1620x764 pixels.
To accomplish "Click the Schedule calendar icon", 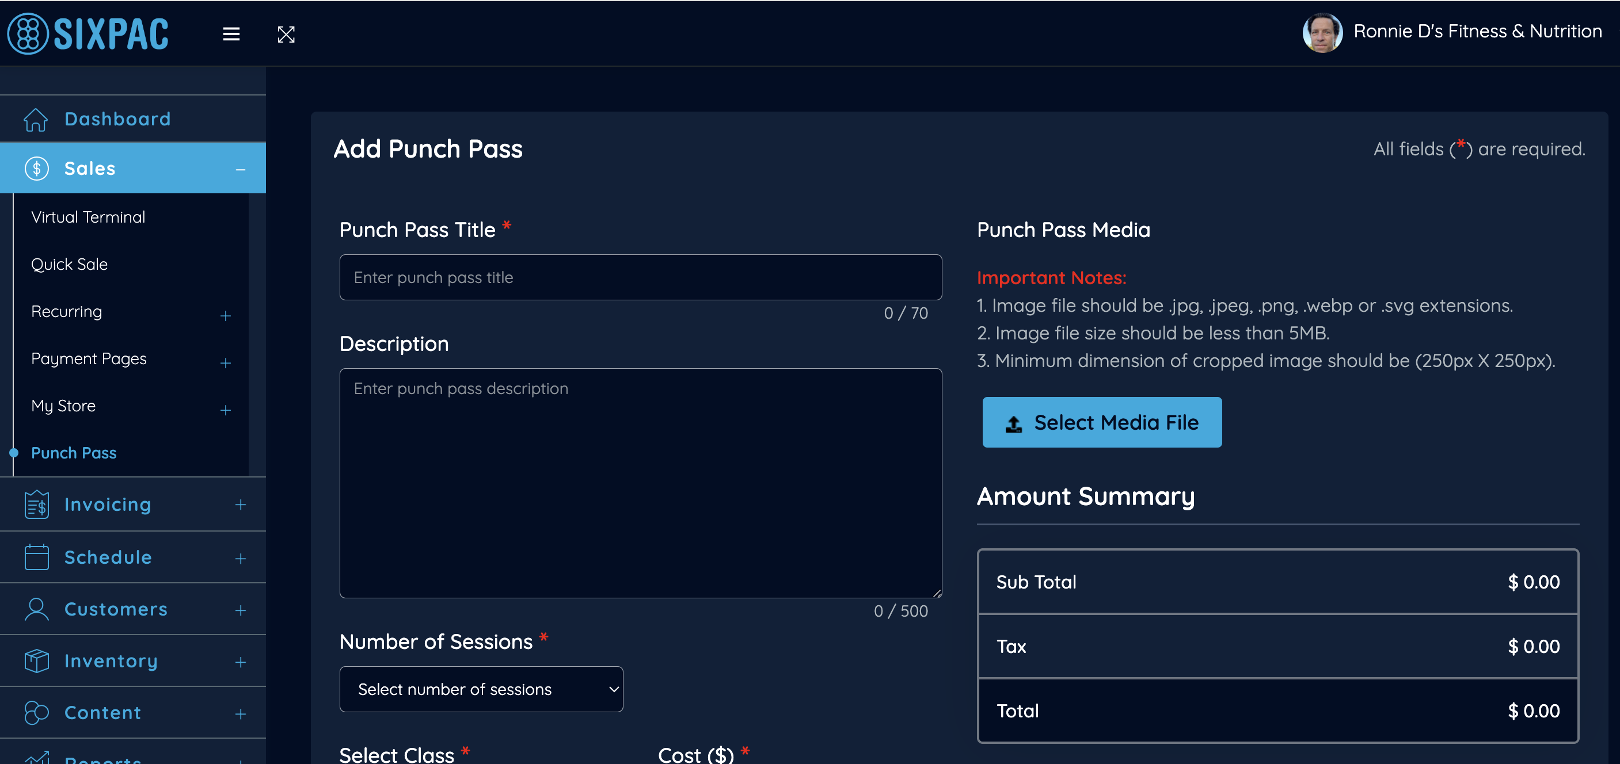I will pos(36,557).
